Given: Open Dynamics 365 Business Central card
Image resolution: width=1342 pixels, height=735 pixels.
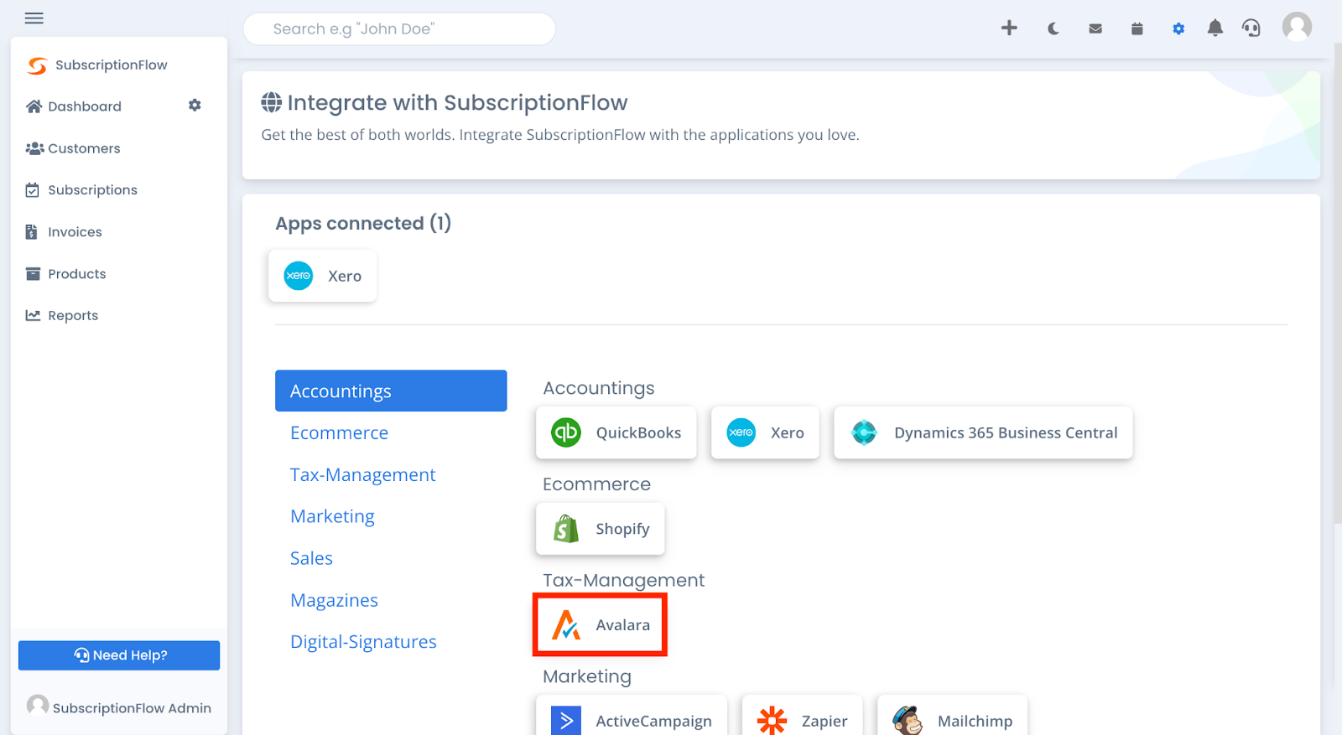Looking at the screenshot, I should [983, 433].
